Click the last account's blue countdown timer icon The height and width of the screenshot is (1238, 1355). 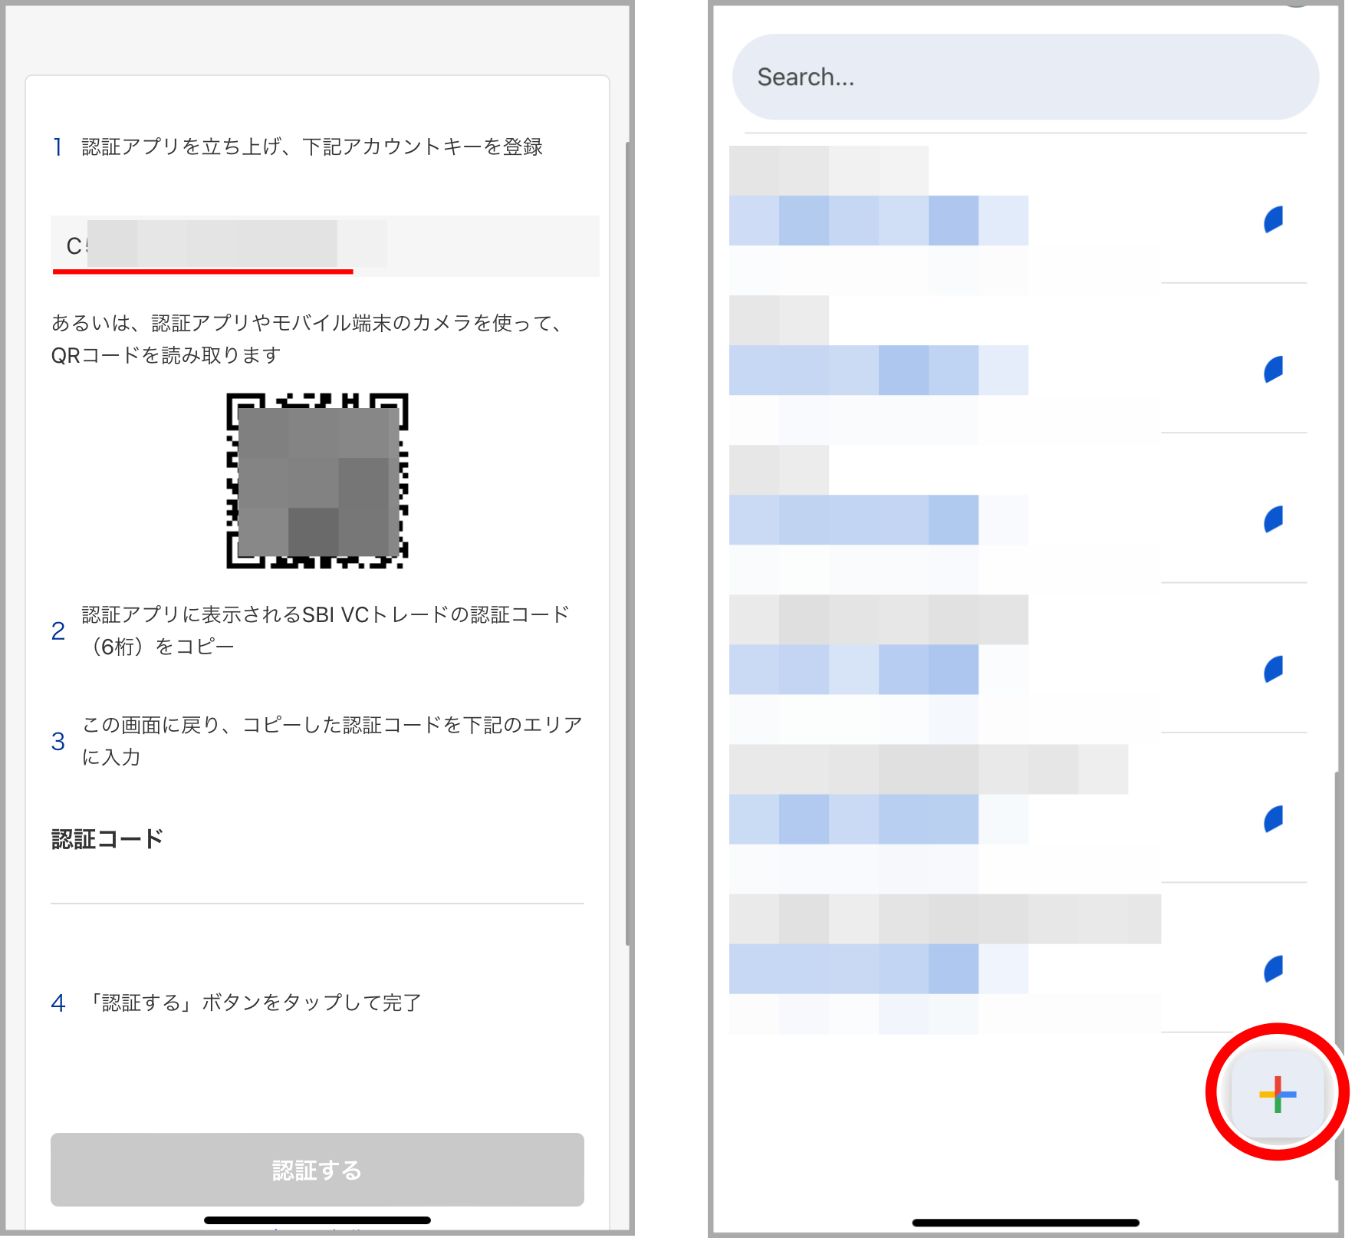coord(1273,969)
